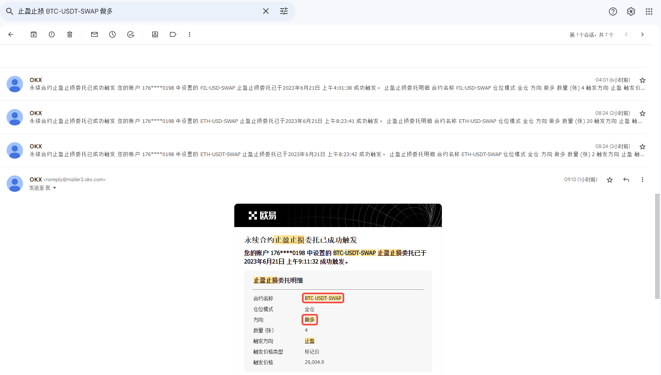The width and height of the screenshot is (661, 375).
Task: Click the vertical scrollbar thumb
Action: (657, 246)
